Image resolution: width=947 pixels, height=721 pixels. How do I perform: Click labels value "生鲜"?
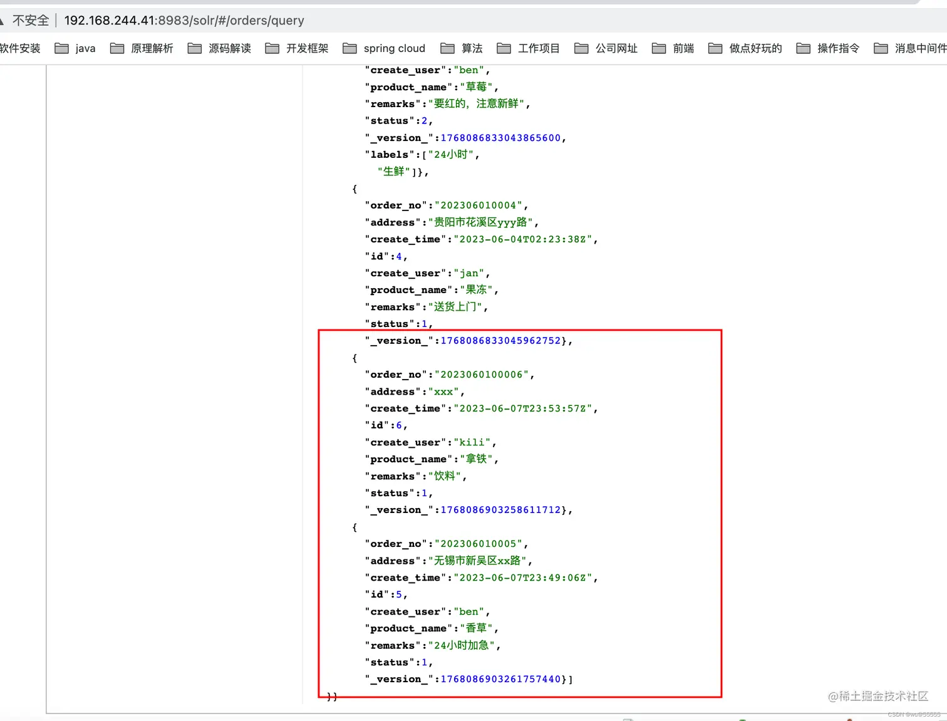pos(394,171)
